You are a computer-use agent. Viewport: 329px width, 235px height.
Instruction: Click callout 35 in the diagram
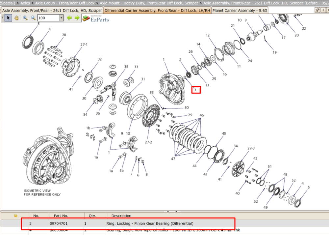click(126, 67)
